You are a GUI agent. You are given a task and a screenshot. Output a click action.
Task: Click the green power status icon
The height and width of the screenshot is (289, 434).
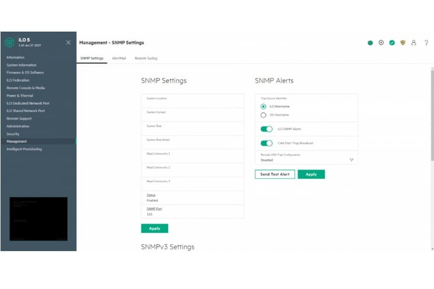[370, 43]
